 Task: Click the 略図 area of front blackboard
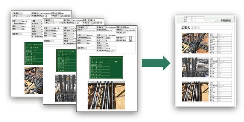pos(116,69)
